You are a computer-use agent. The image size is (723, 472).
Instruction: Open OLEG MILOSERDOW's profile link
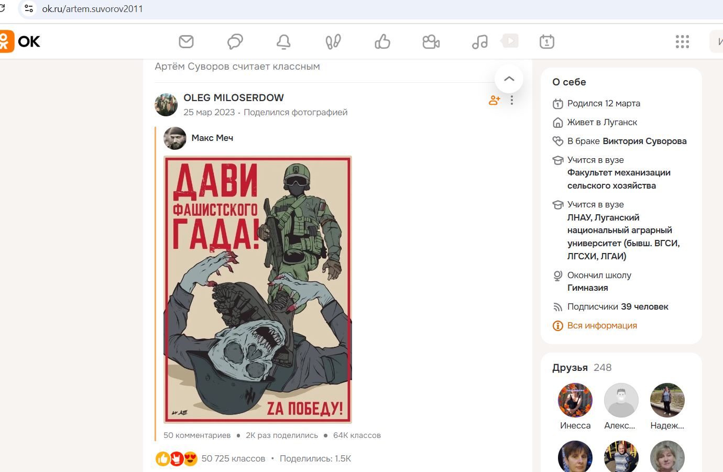click(x=233, y=98)
